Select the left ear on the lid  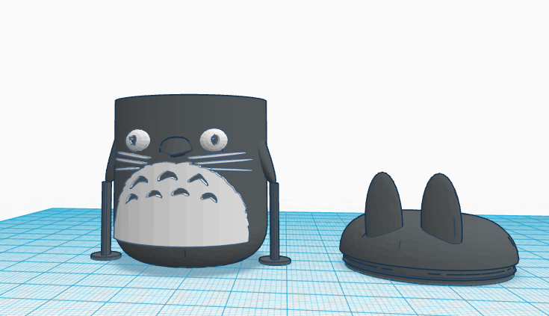click(383, 205)
